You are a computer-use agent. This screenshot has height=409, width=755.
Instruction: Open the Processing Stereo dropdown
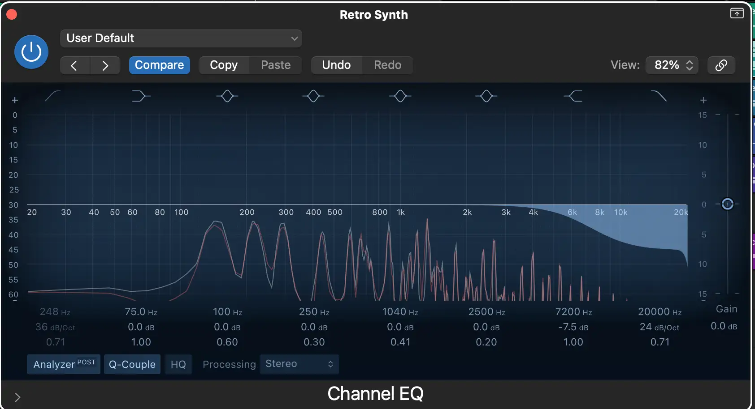[x=299, y=364]
